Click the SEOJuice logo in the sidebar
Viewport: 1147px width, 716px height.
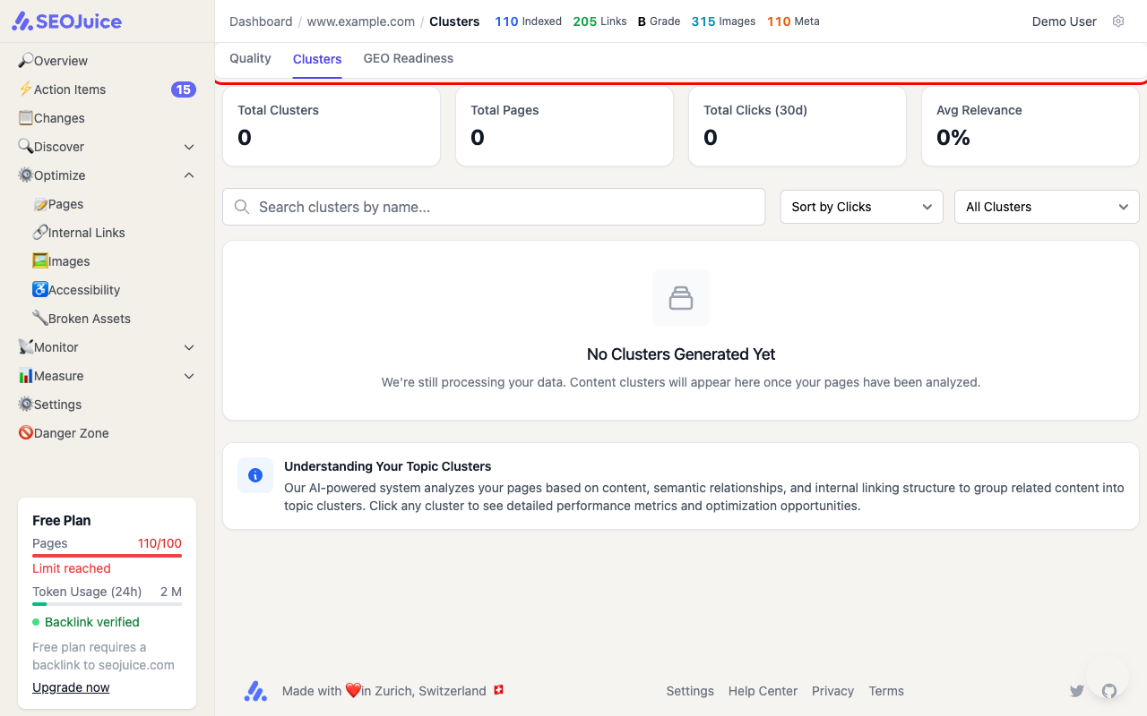pos(66,21)
